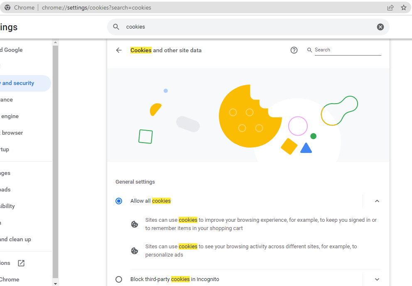The width and height of the screenshot is (412, 286).
Task: Click the settings search field containing cookies
Action: pyautogui.click(x=249, y=27)
